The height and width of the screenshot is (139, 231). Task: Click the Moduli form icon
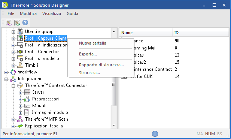click(x=27, y=106)
